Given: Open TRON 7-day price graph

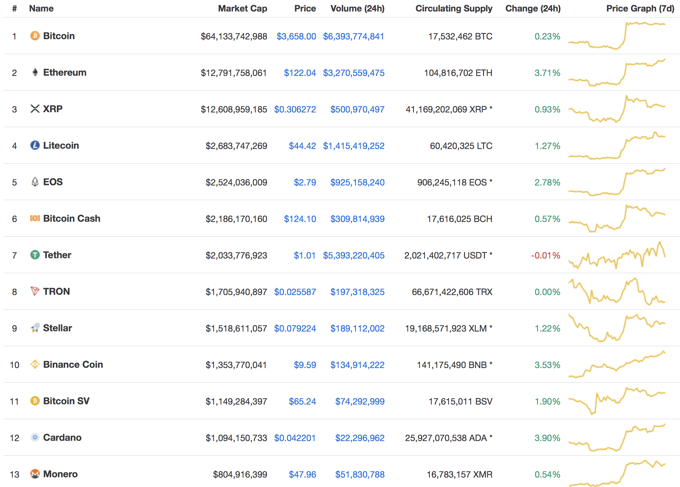Looking at the screenshot, I should tap(617, 291).
